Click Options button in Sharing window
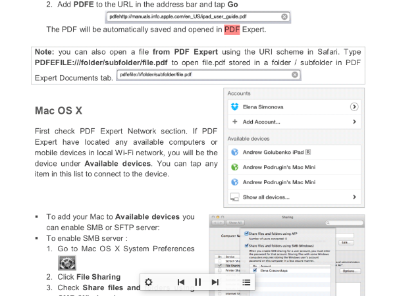This screenshot has width=395, height=296. pyautogui.click(x=350, y=271)
